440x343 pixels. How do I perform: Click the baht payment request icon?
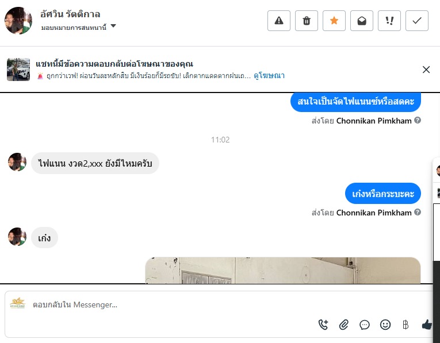coord(405,325)
